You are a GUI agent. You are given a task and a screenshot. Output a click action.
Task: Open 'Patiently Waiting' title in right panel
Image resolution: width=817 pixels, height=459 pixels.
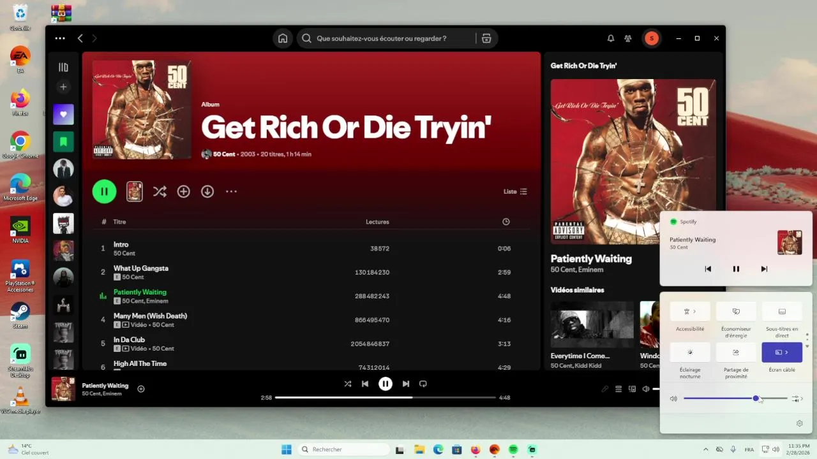click(x=591, y=259)
